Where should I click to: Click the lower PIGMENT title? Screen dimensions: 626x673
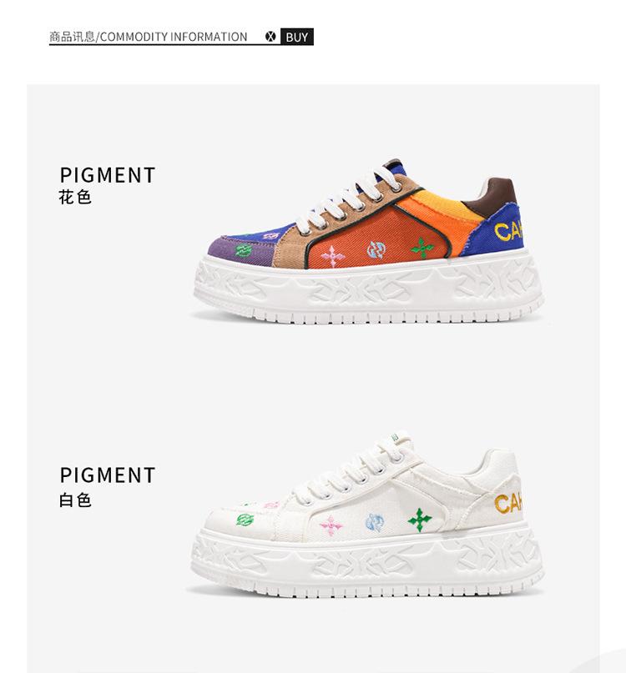(x=108, y=475)
